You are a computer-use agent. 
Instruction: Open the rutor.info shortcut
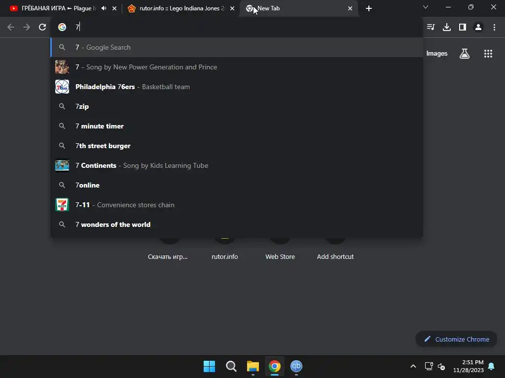pos(225,256)
